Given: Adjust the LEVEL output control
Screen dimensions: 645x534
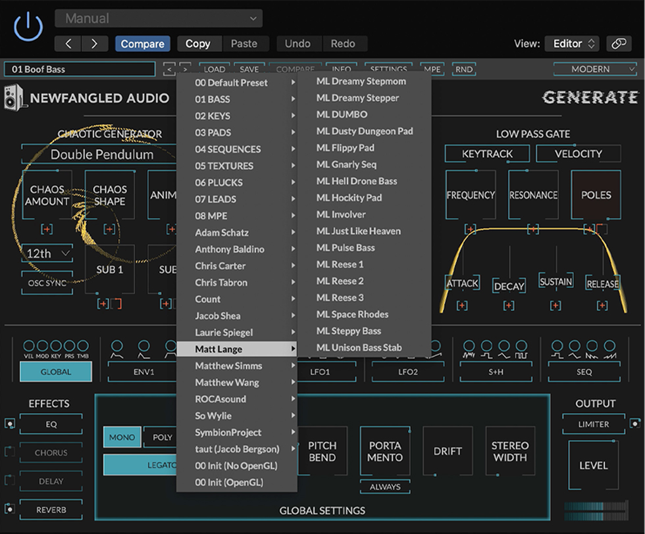Looking at the screenshot, I should (x=593, y=465).
